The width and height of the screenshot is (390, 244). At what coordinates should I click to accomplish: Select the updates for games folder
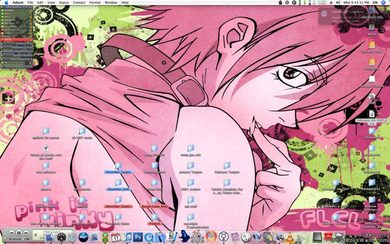pyautogui.click(x=46, y=133)
